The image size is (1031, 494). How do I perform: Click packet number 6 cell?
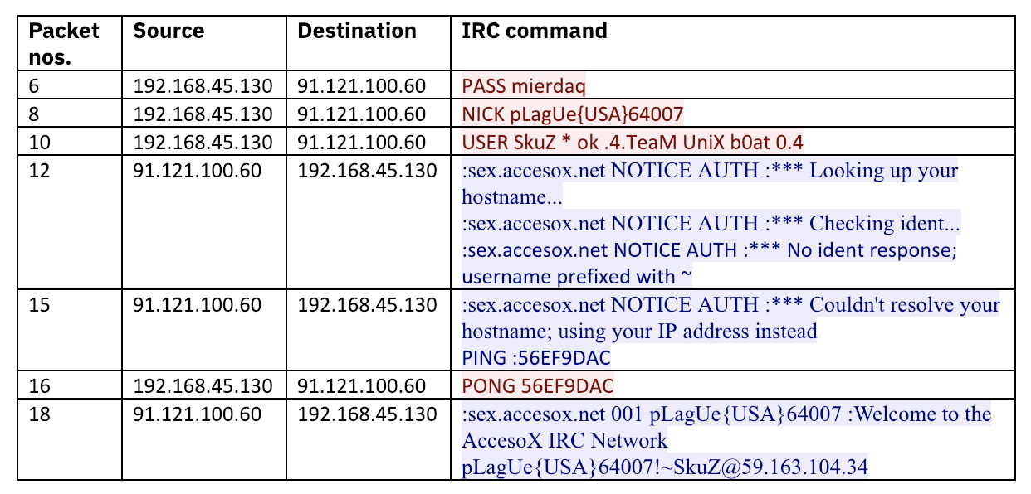34,85
